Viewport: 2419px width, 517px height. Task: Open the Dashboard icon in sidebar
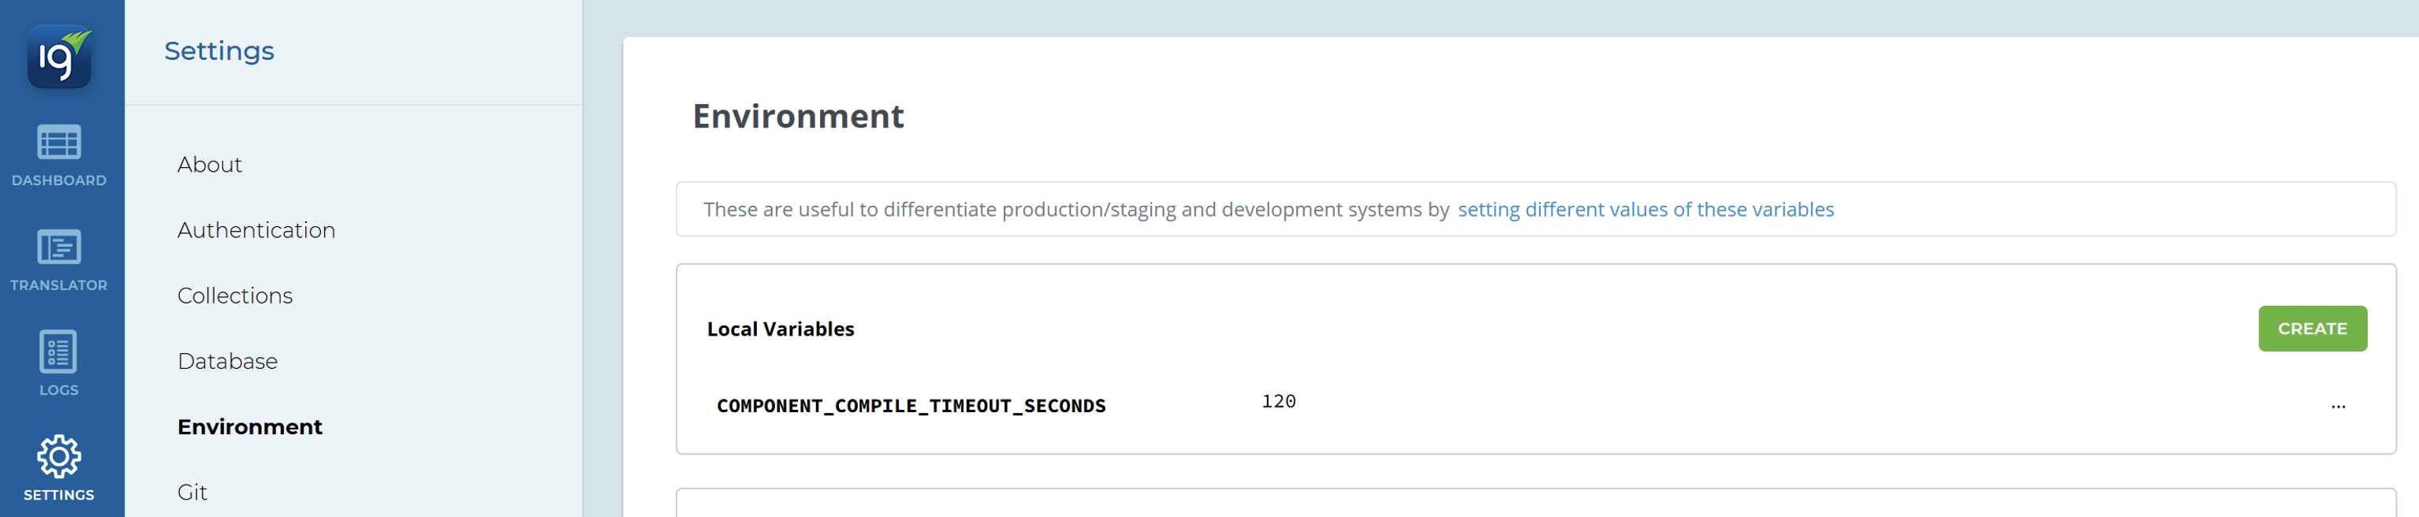pos(58,143)
